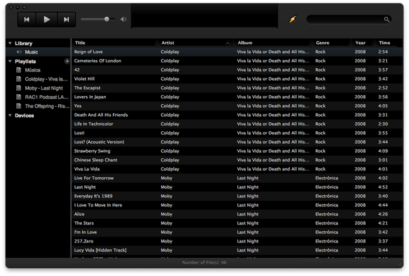The height and width of the screenshot is (276, 409).
Task: Click the speaker volume icon
Action: coord(123,19)
